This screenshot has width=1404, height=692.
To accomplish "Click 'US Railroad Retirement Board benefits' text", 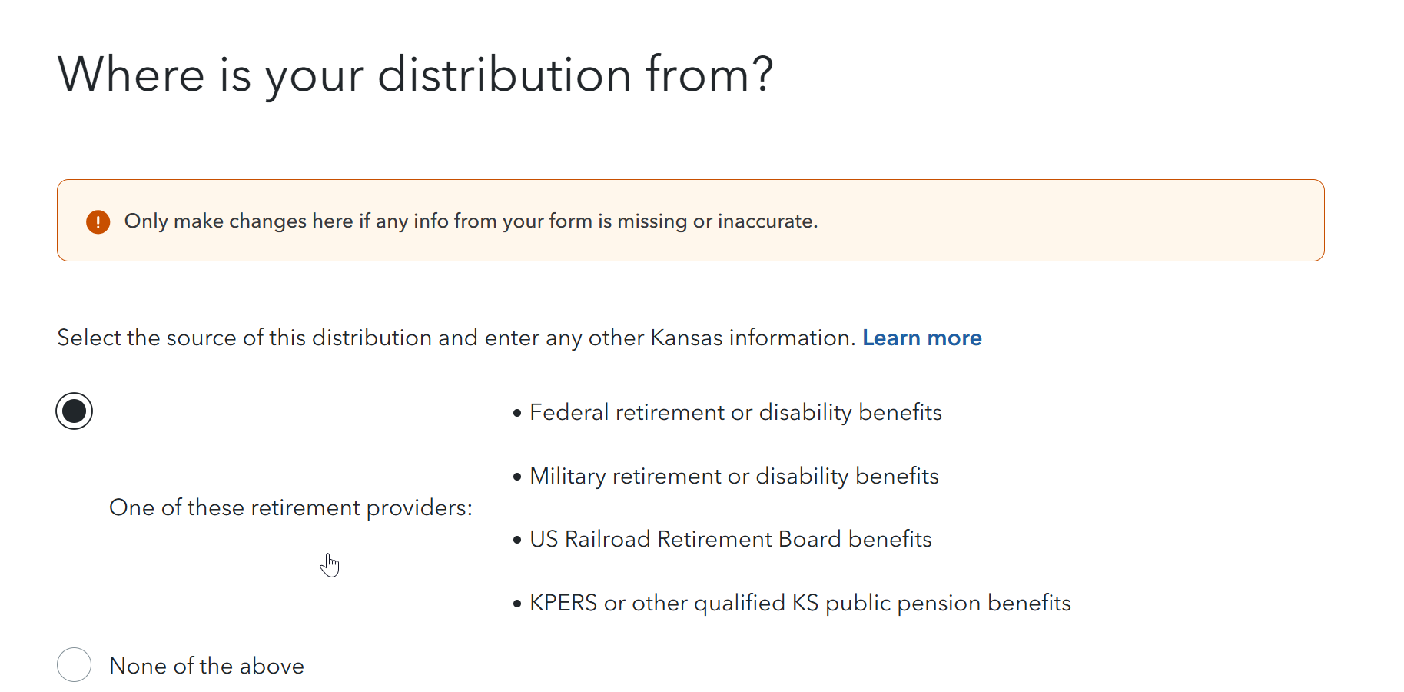I will [730, 540].
